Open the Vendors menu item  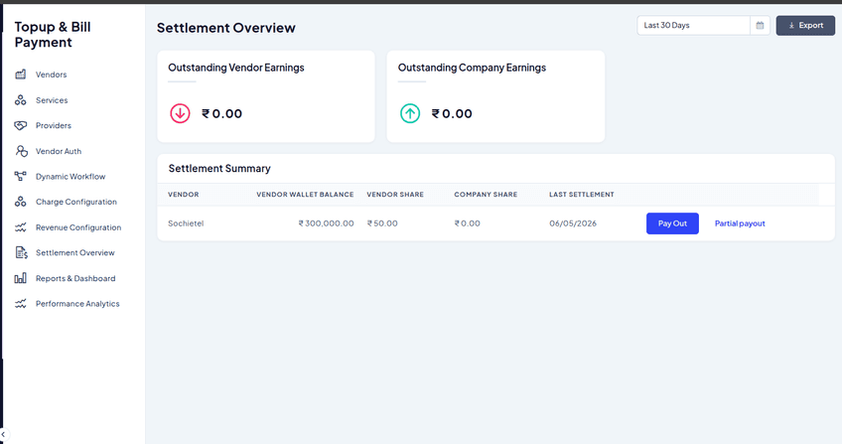[51, 74]
